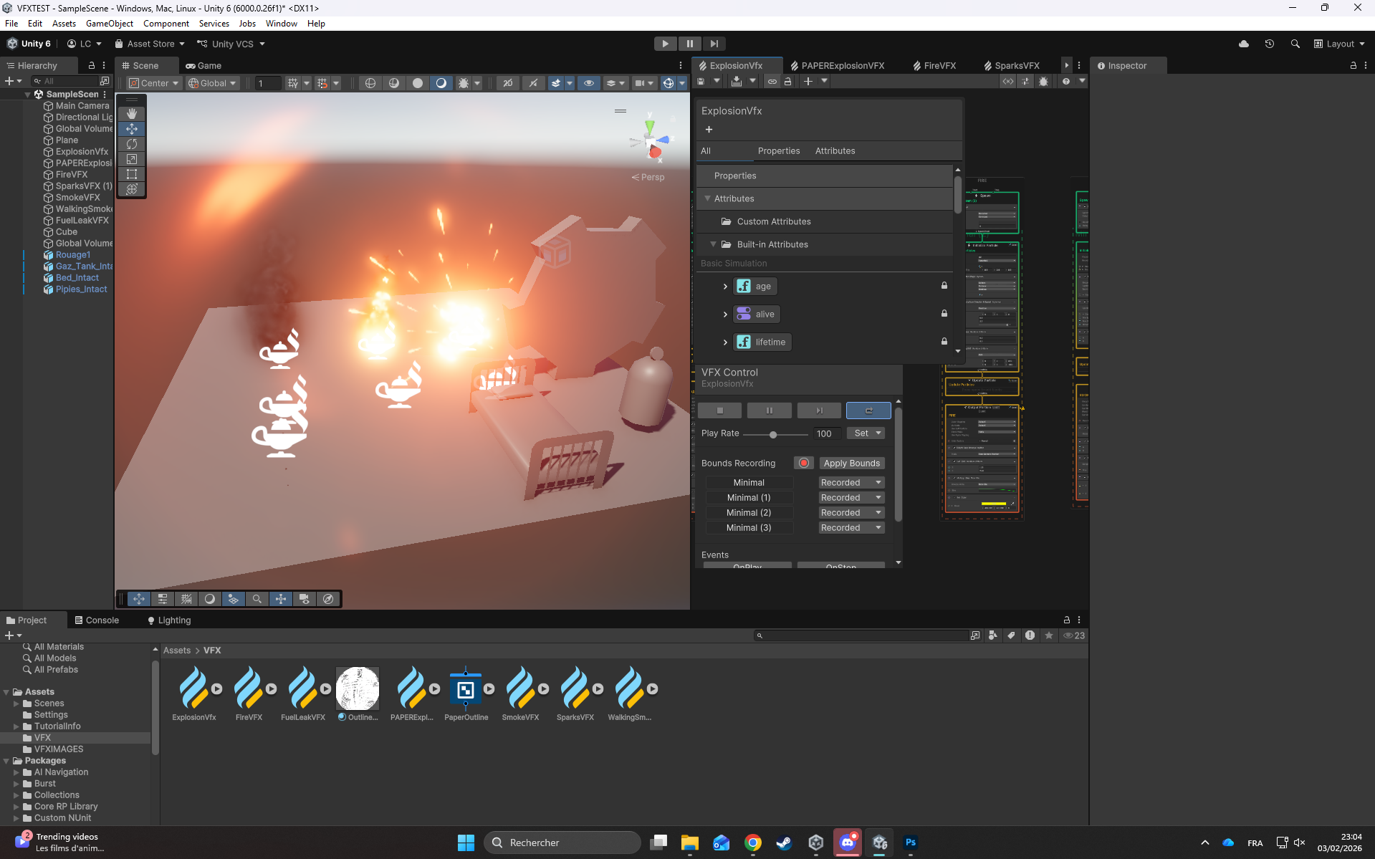Image resolution: width=1375 pixels, height=859 pixels.
Task: Stop the VFX in VFX Control
Action: point(720,411)
